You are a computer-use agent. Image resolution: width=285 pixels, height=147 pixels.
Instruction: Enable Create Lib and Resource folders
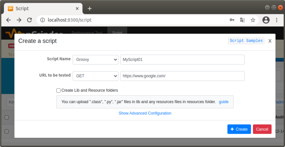click(x=58, y=90)
